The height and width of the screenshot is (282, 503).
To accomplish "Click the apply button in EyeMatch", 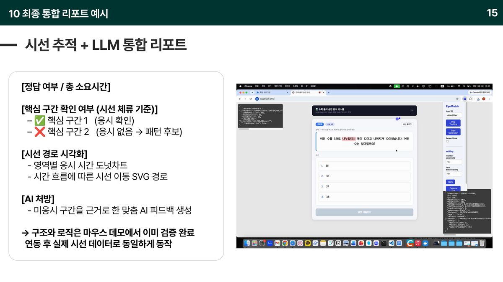I will coord(450,182).
